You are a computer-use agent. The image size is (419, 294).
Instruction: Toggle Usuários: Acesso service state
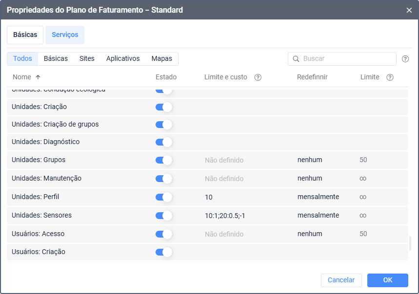coord(164,234)
